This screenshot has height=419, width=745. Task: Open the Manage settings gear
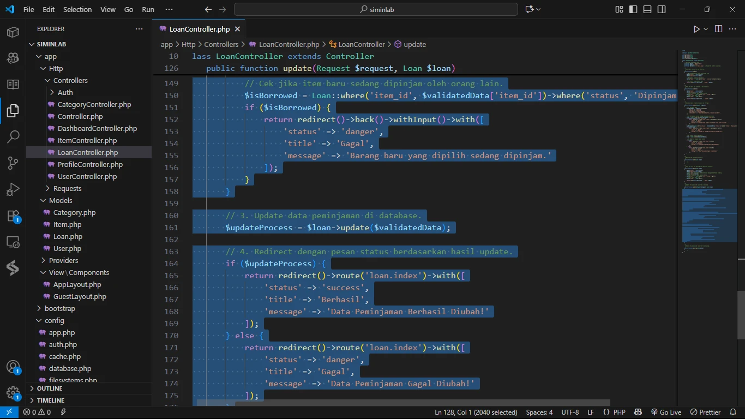13,393
